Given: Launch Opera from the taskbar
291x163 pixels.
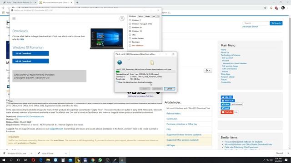Looking at the screenshot, I should (33, 160).
